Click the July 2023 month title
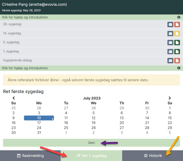This screenshot has width=183, height=161. point(92,98)
